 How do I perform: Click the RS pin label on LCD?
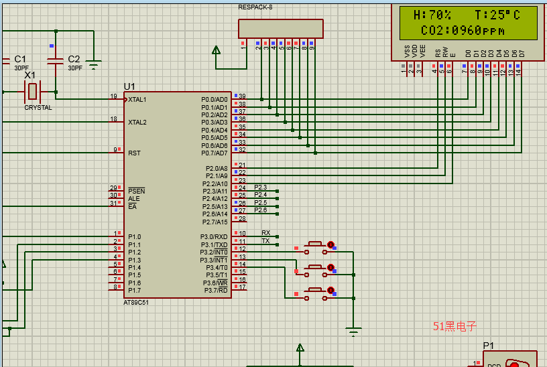click(438, 53)
